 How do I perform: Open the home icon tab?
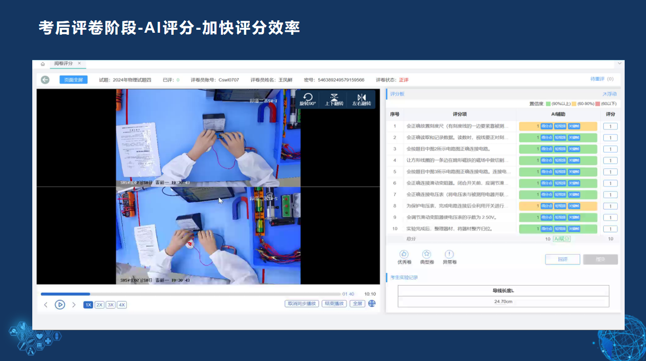[43, 64]
